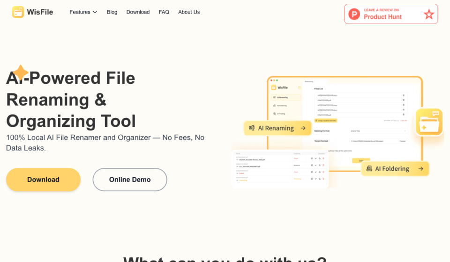Screen dimensions: 450x262
Task: Click the Product Hunt star icon
Action: pos(429,14)
